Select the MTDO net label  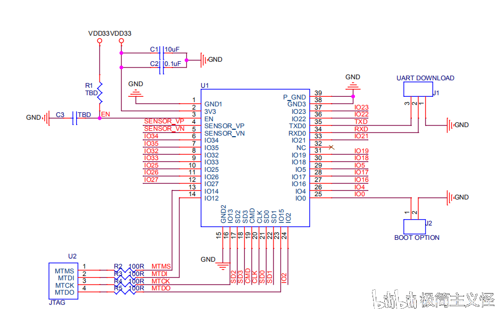tap(161, 288)
